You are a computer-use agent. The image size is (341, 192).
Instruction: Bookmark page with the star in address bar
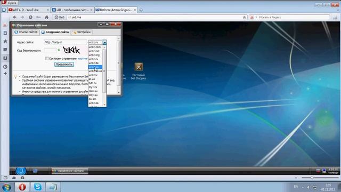click(244, 17)
